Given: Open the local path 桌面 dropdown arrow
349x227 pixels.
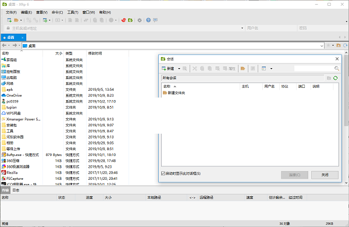Looking at the screenshot, I should click(x=322, y=45).
